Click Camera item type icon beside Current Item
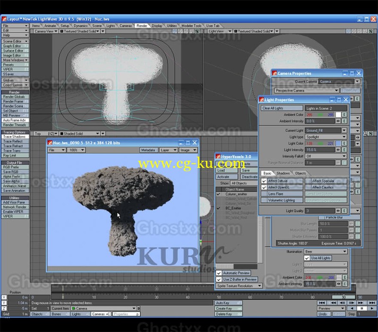The width and height of the screenshot is (378, 332). click(74, 308)
